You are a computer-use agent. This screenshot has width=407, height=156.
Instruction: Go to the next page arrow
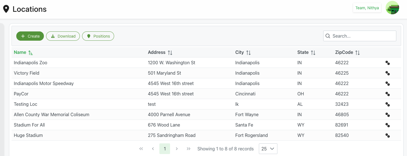tap(177, 149)
